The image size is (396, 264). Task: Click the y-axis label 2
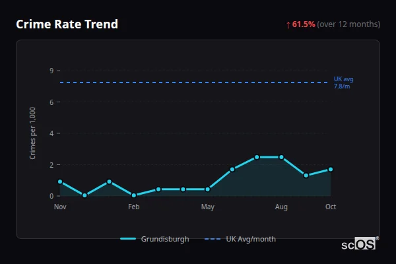(51, 165)
